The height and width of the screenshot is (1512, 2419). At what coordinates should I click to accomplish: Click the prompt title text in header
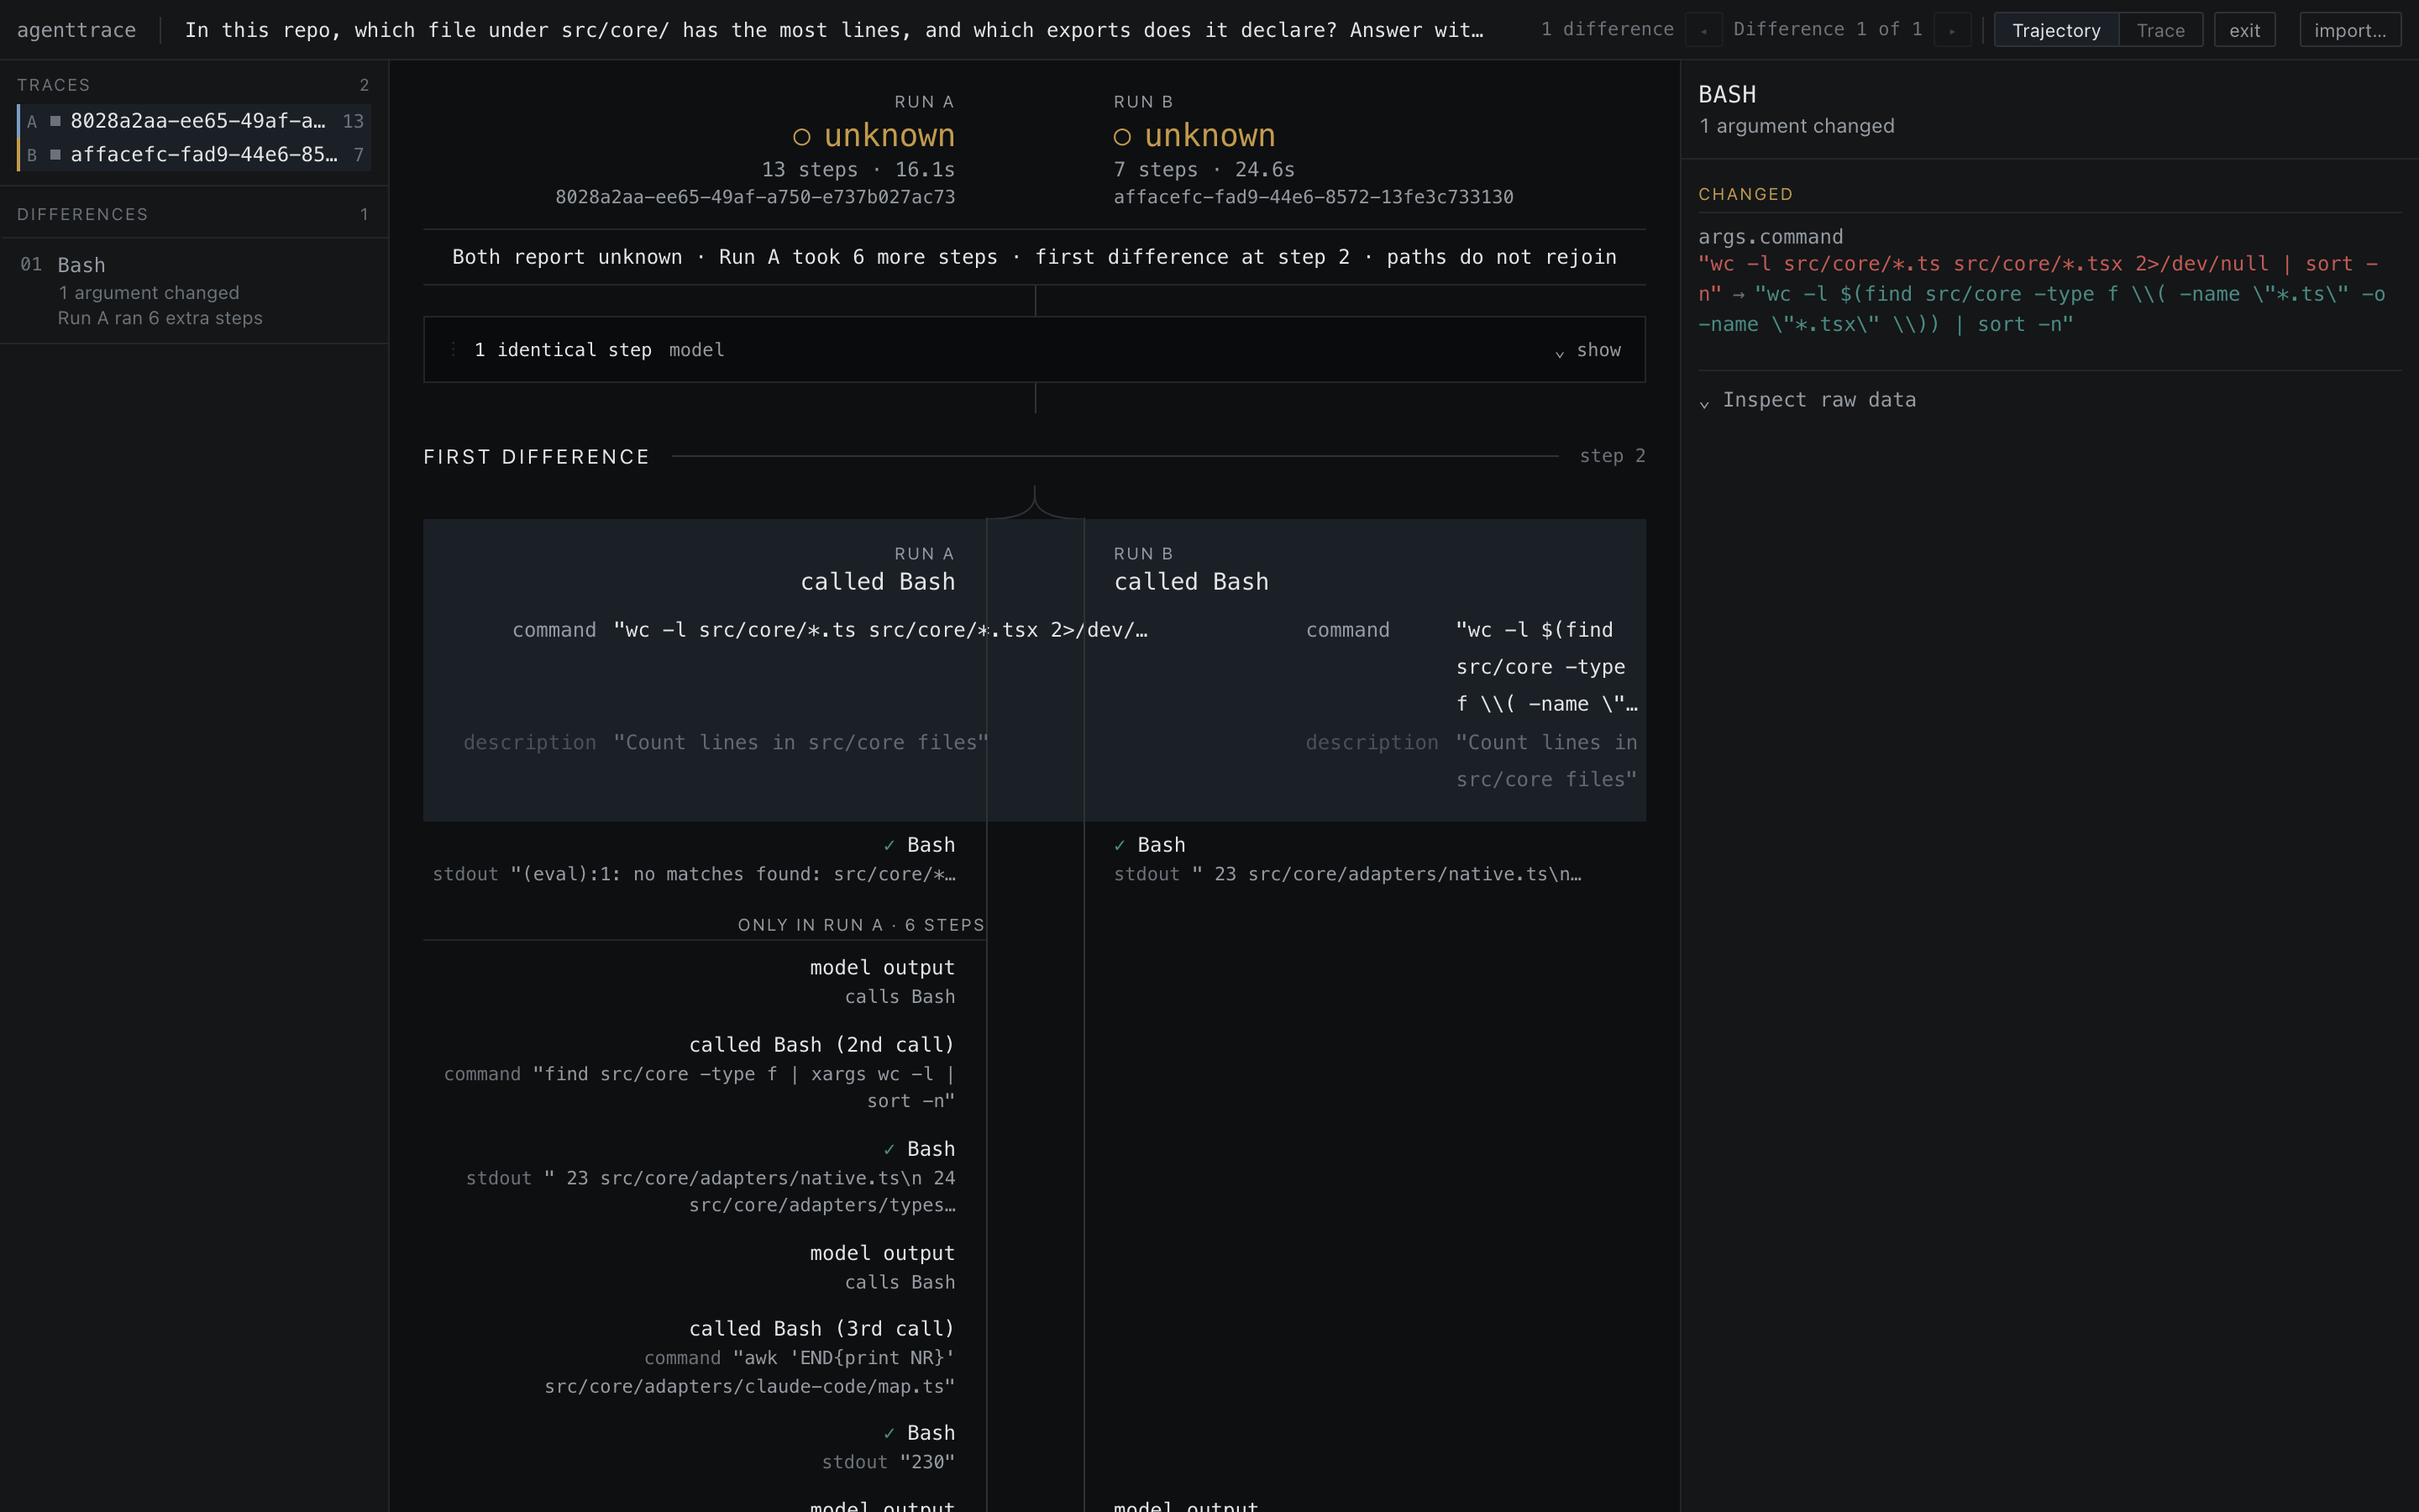(835, 30)
